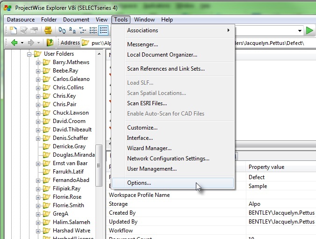Expand the Ernst van Baar folder
The height and width of the screenshot is (239, 316).
click(38, 164)
